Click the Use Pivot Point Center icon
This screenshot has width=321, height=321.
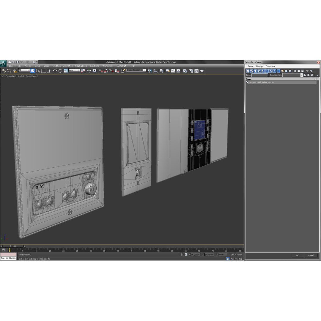83,71
